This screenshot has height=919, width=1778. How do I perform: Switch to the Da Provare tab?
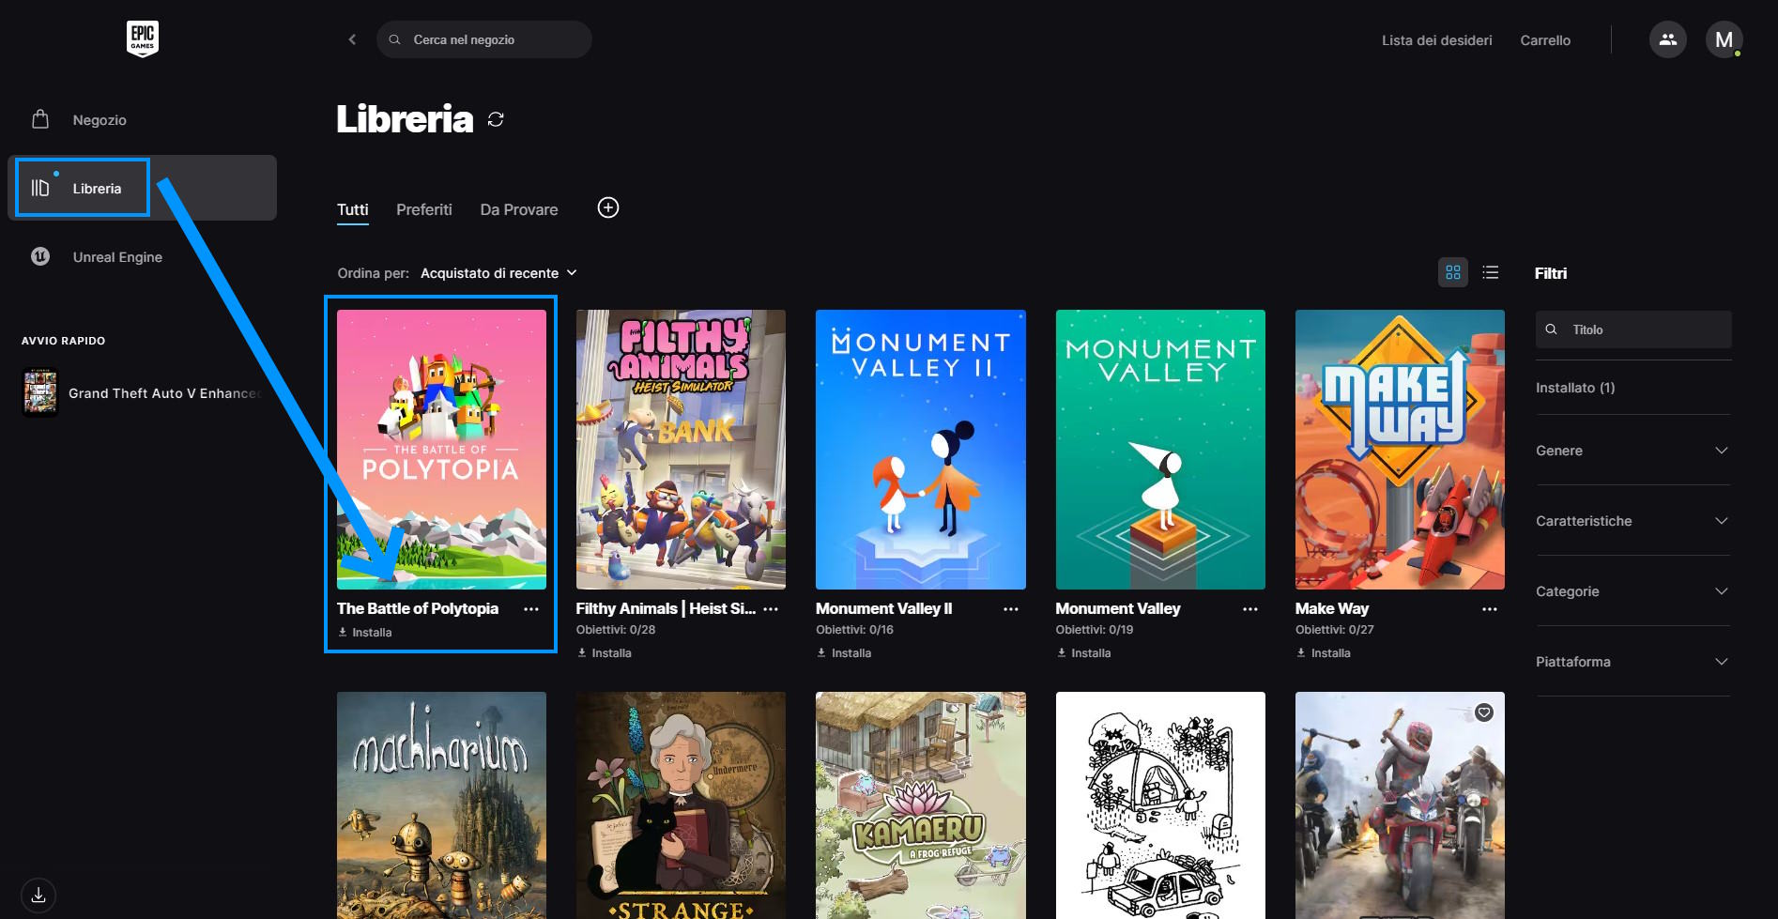[519, 209]
